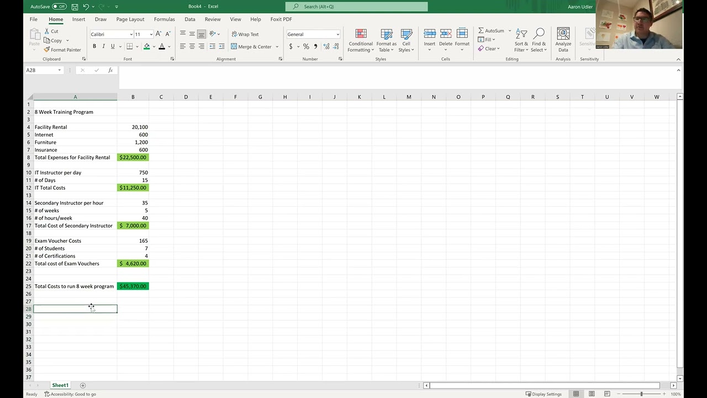
Task: Open Format as Table gallery
Action: click(x=386, y=40)
